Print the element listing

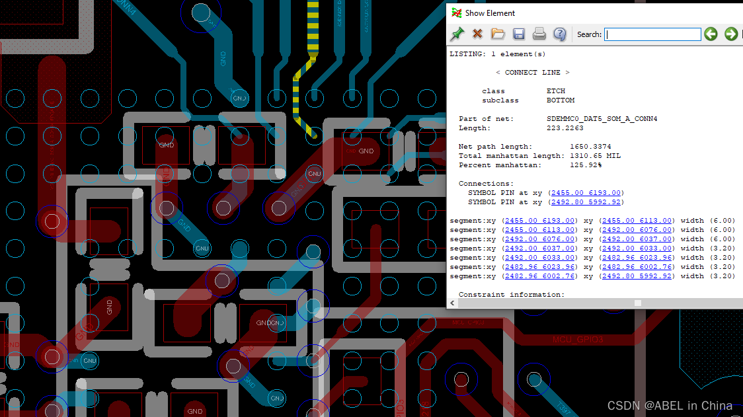[x=539, y=34]
